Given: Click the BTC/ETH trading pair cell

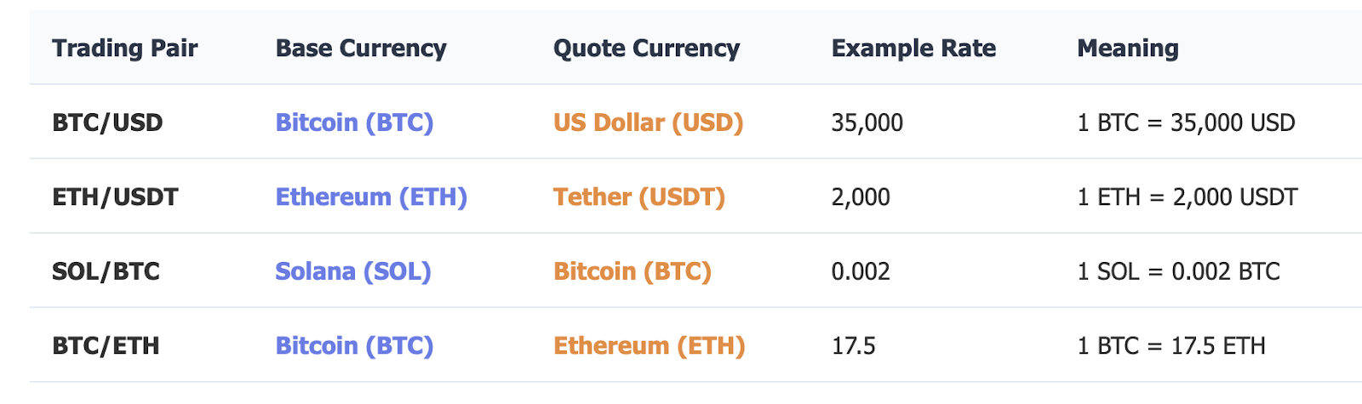Looking at the screenshot, I should click(106, 346).
